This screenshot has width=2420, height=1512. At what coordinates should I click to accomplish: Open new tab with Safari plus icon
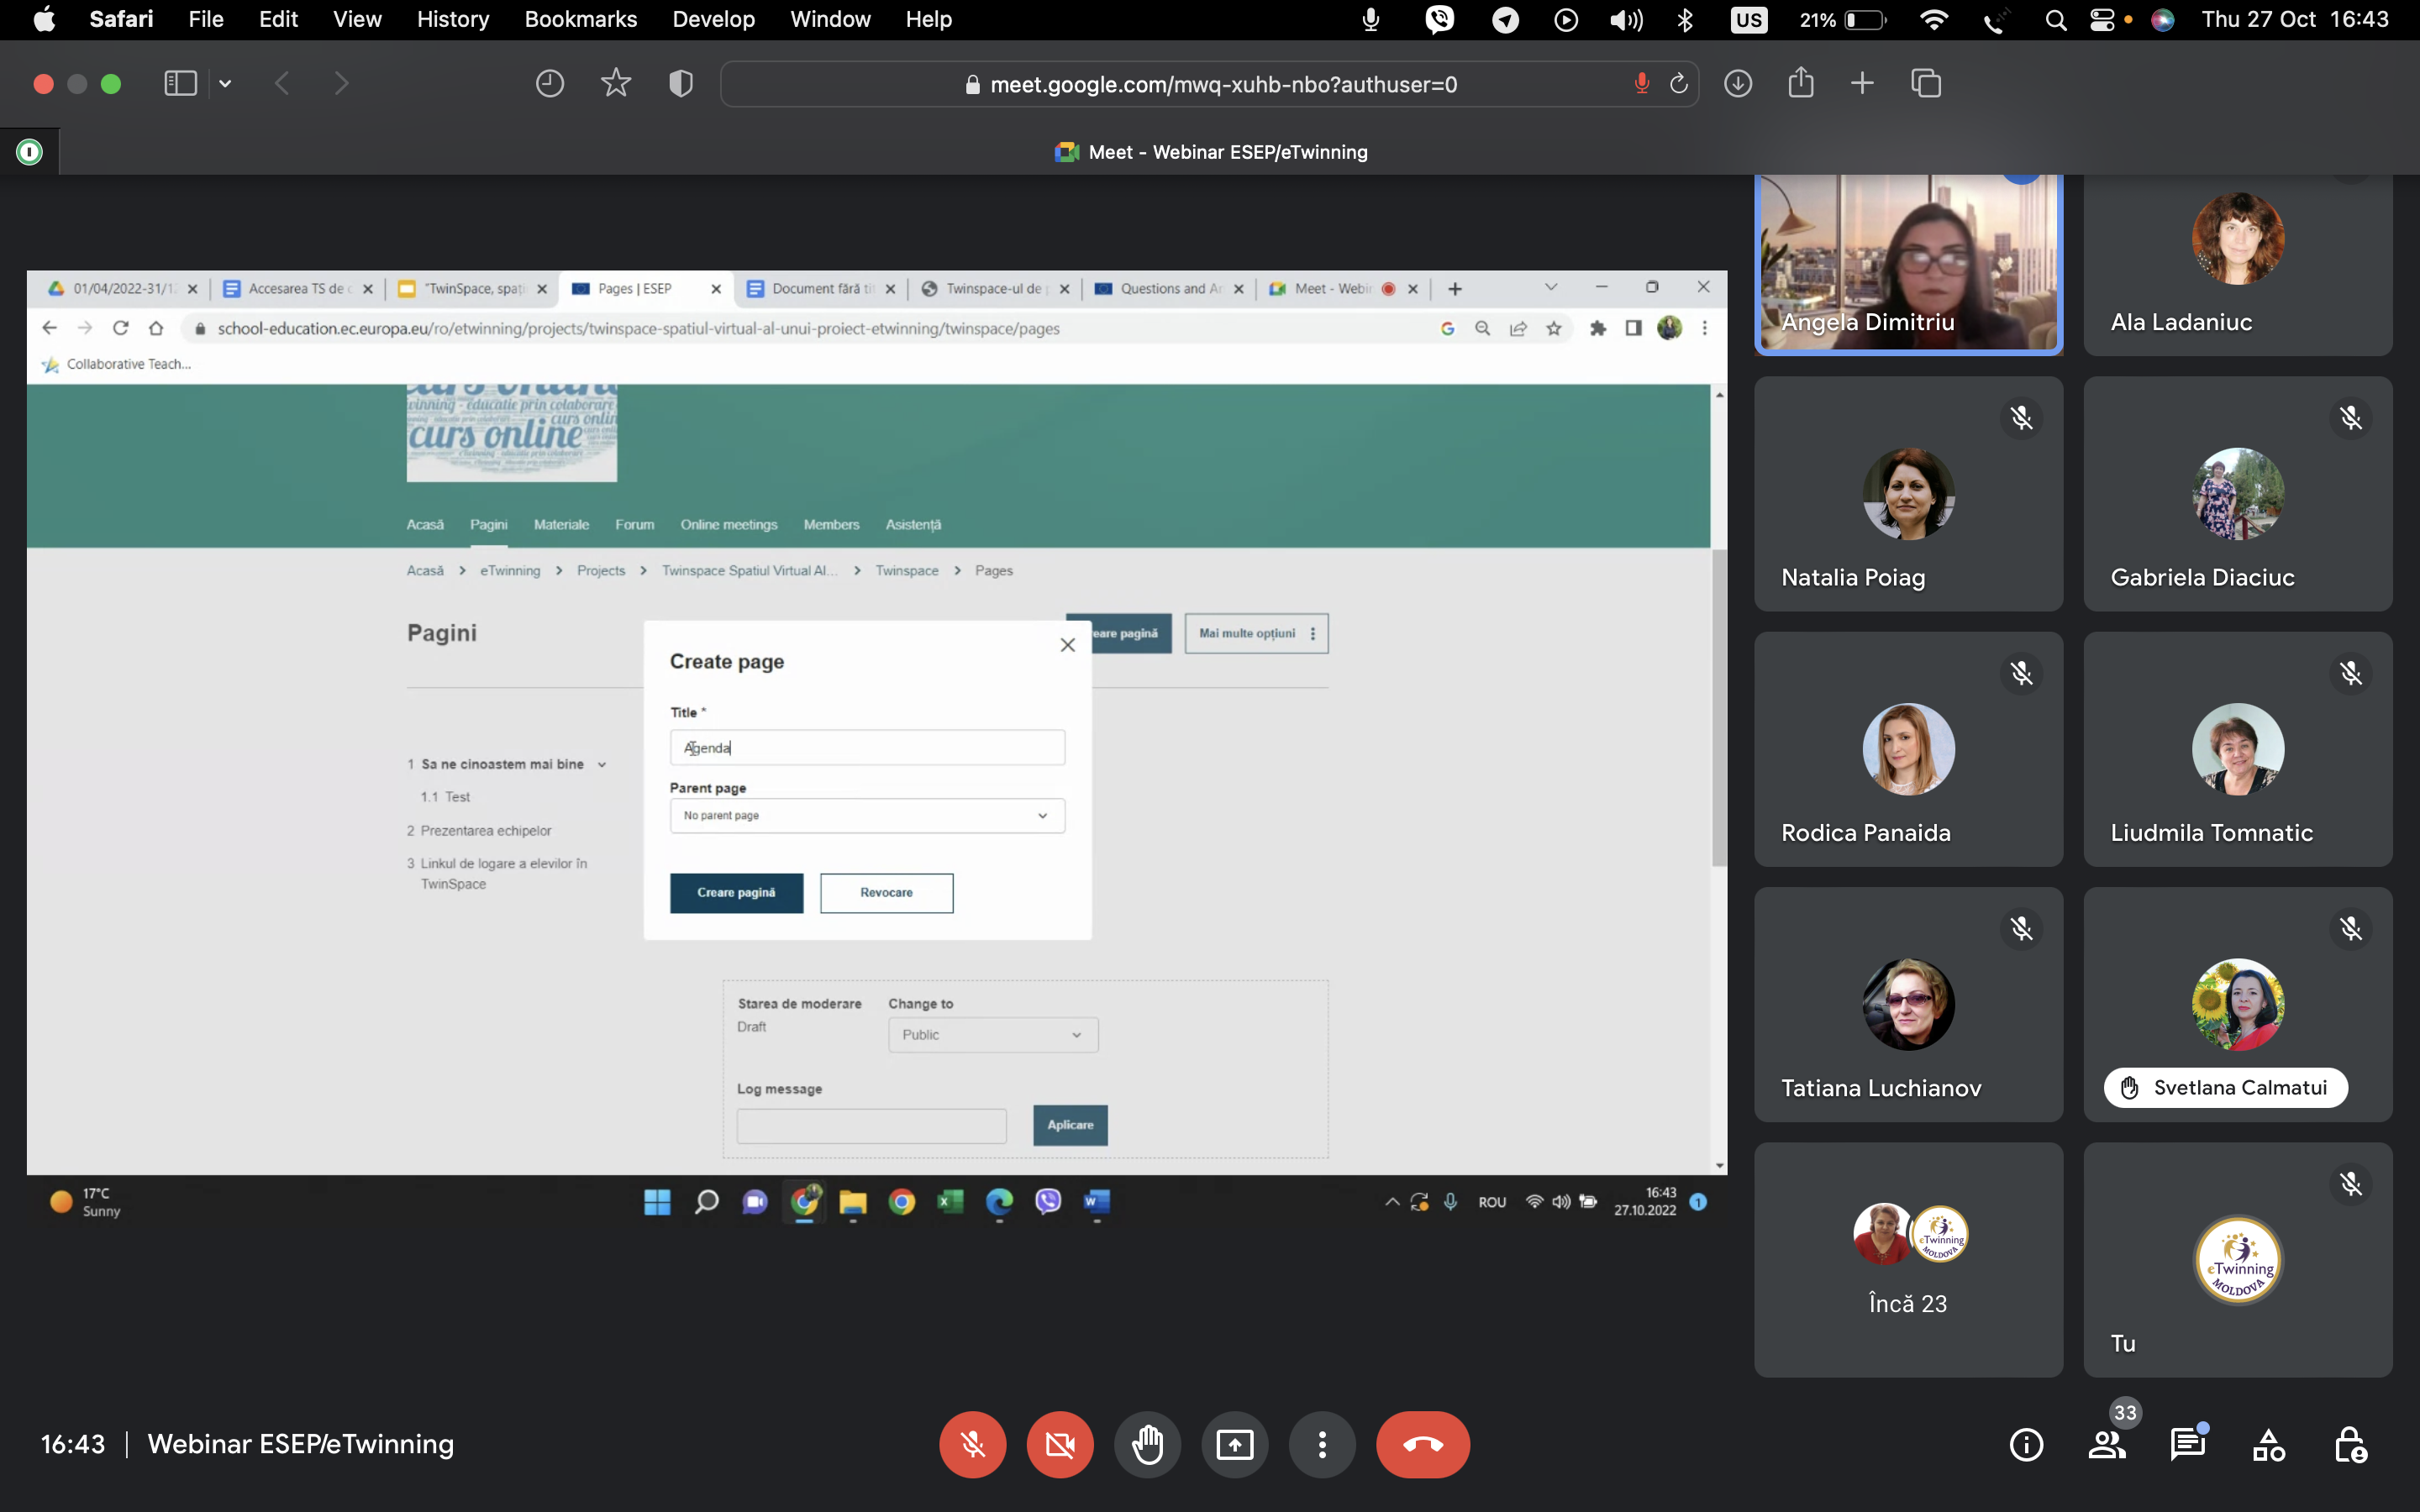click(x=1862, y=83)
